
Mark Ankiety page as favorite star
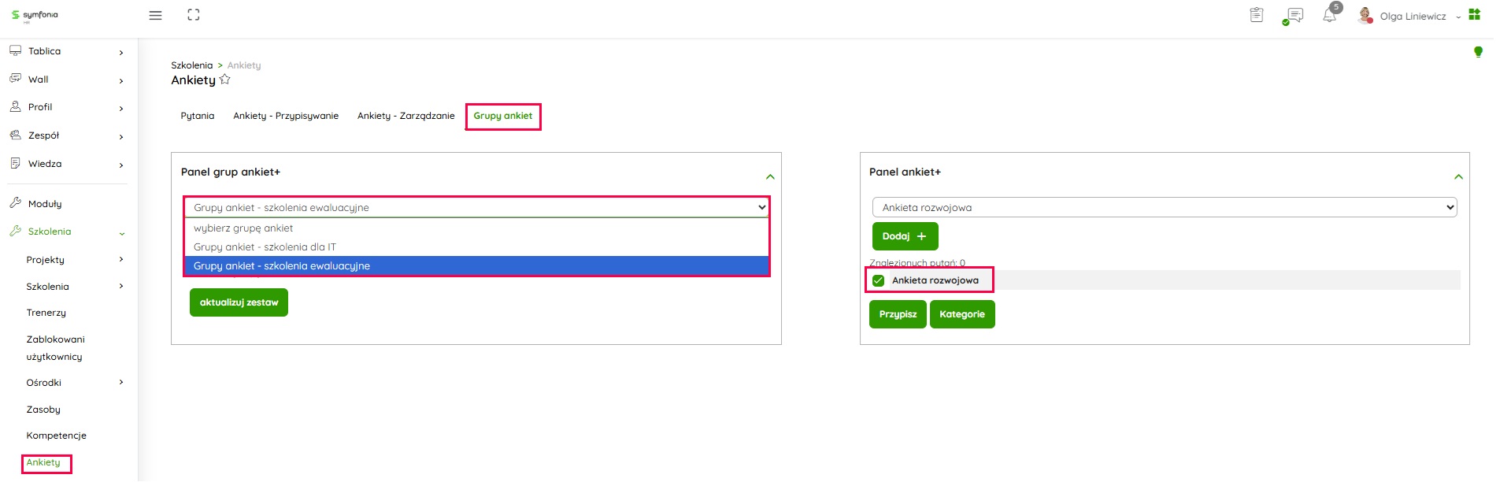[x=225, y=80]
